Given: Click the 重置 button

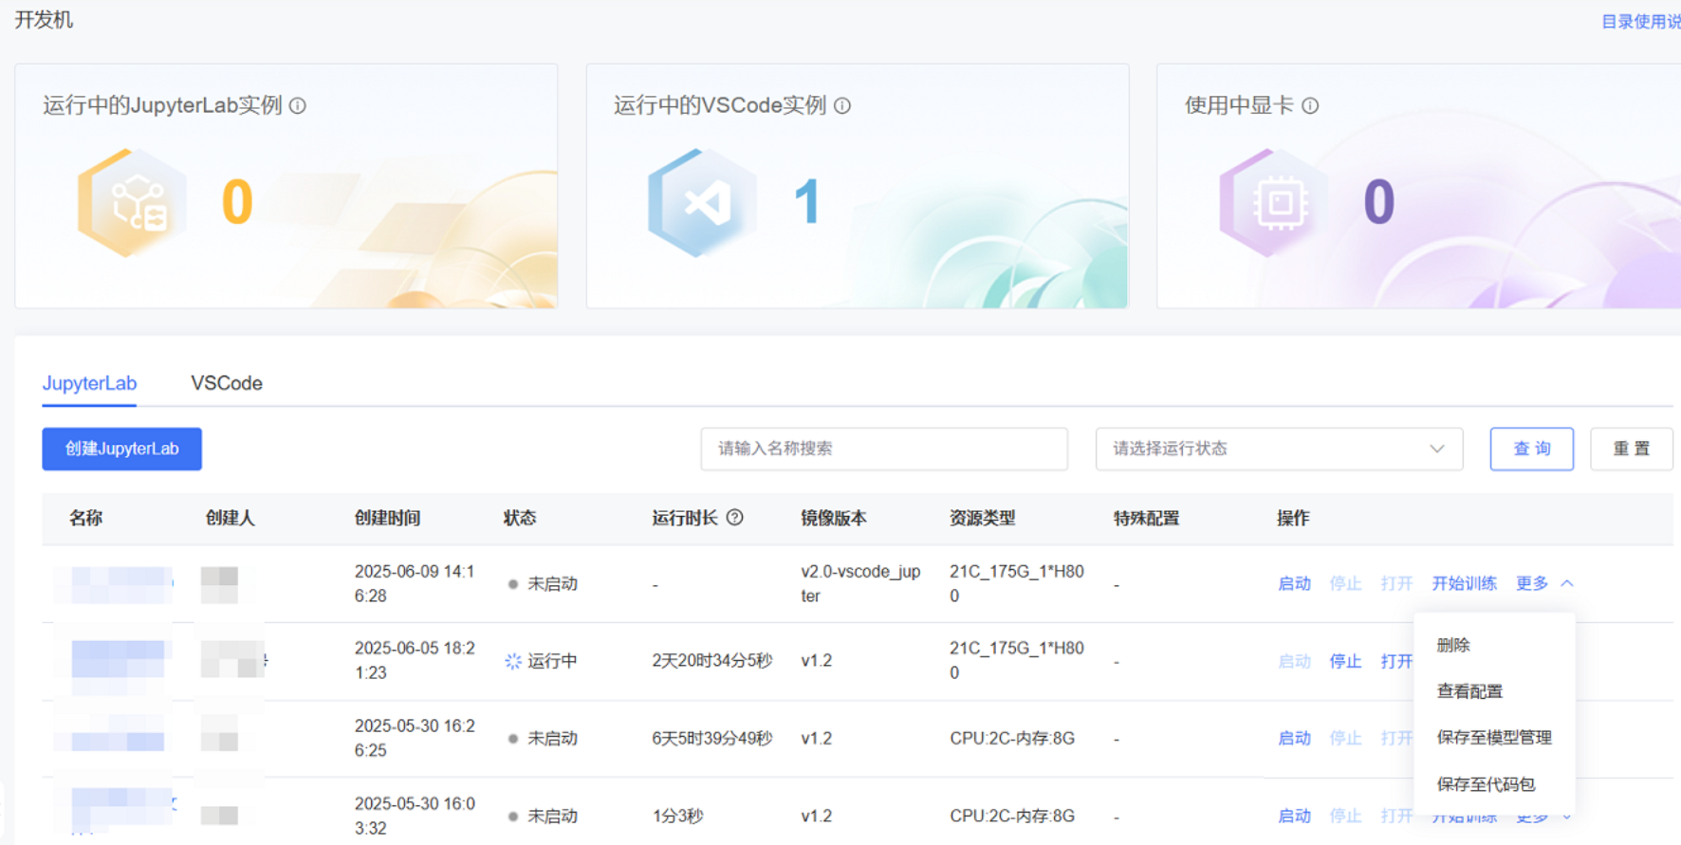Looking at the screenshot, I should coord(1632,449).
